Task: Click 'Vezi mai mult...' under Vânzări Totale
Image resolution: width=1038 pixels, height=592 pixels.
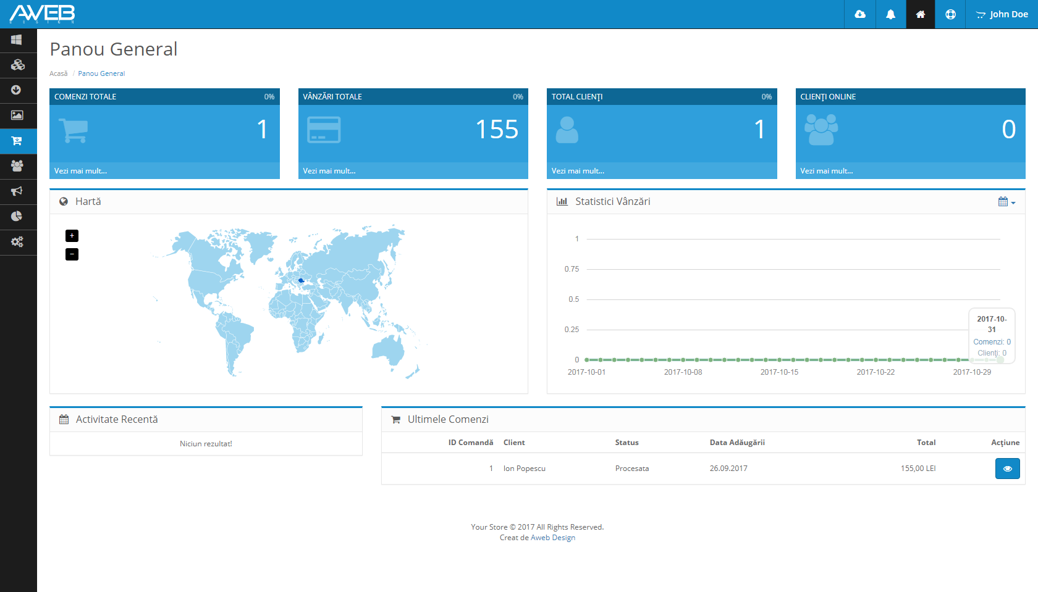Action: point(329,171)
